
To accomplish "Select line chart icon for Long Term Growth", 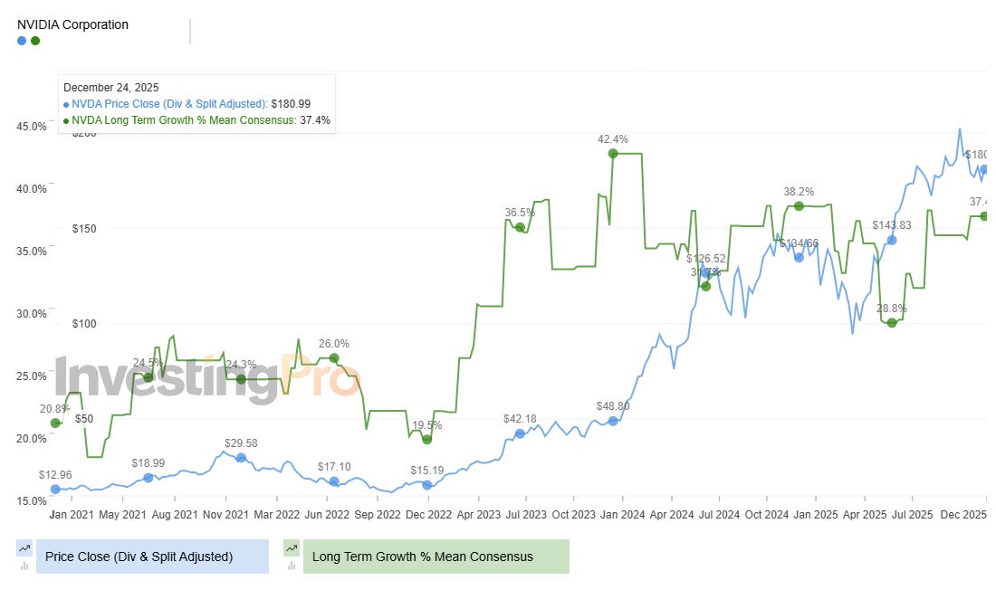I will coord(292,548).
